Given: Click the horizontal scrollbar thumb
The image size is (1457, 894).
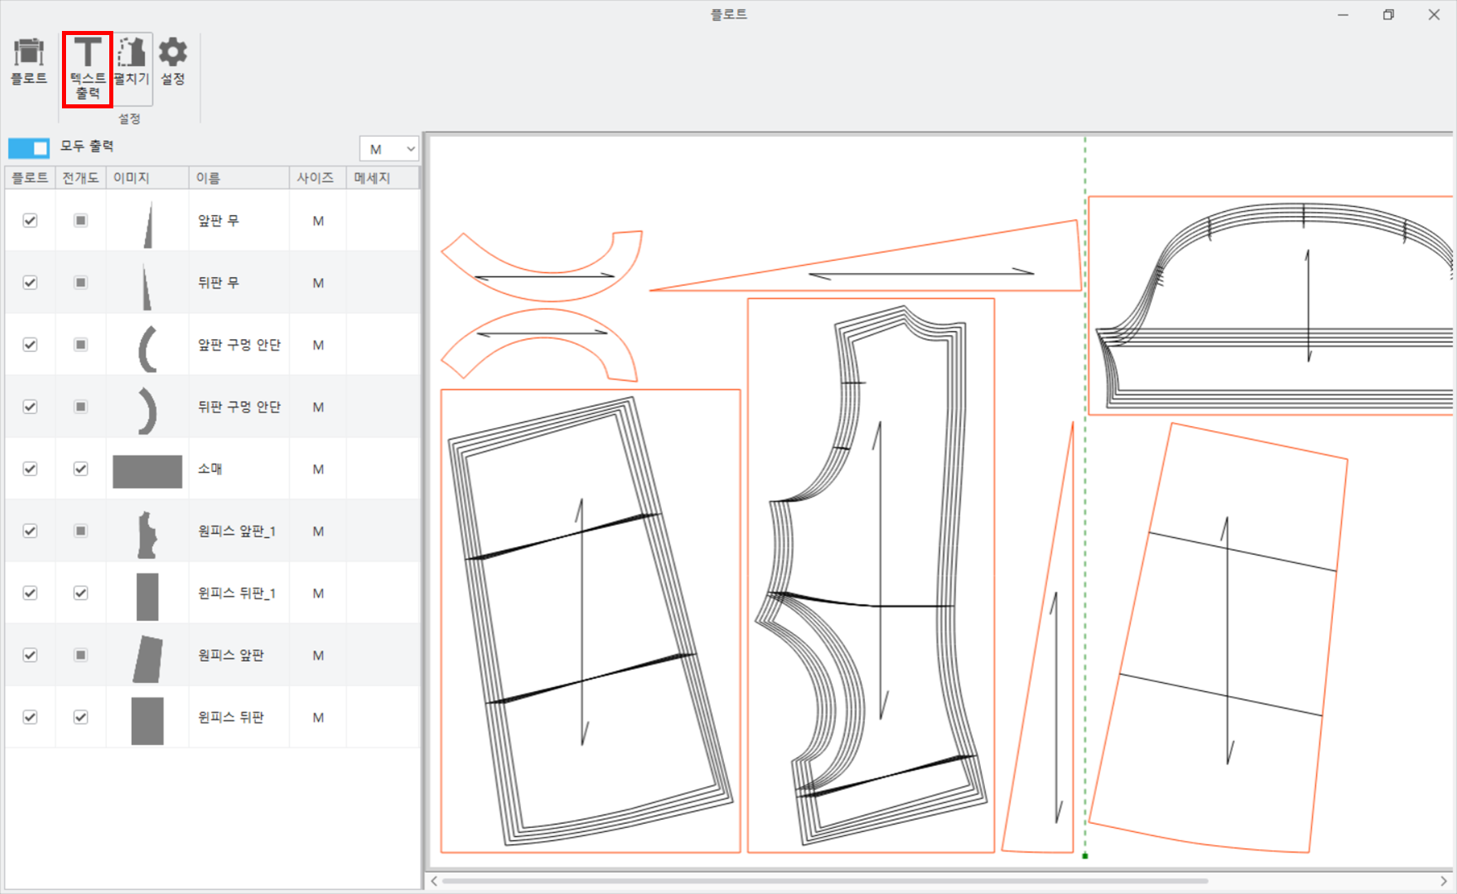Looking at the screenshot, I should point(824,881).
